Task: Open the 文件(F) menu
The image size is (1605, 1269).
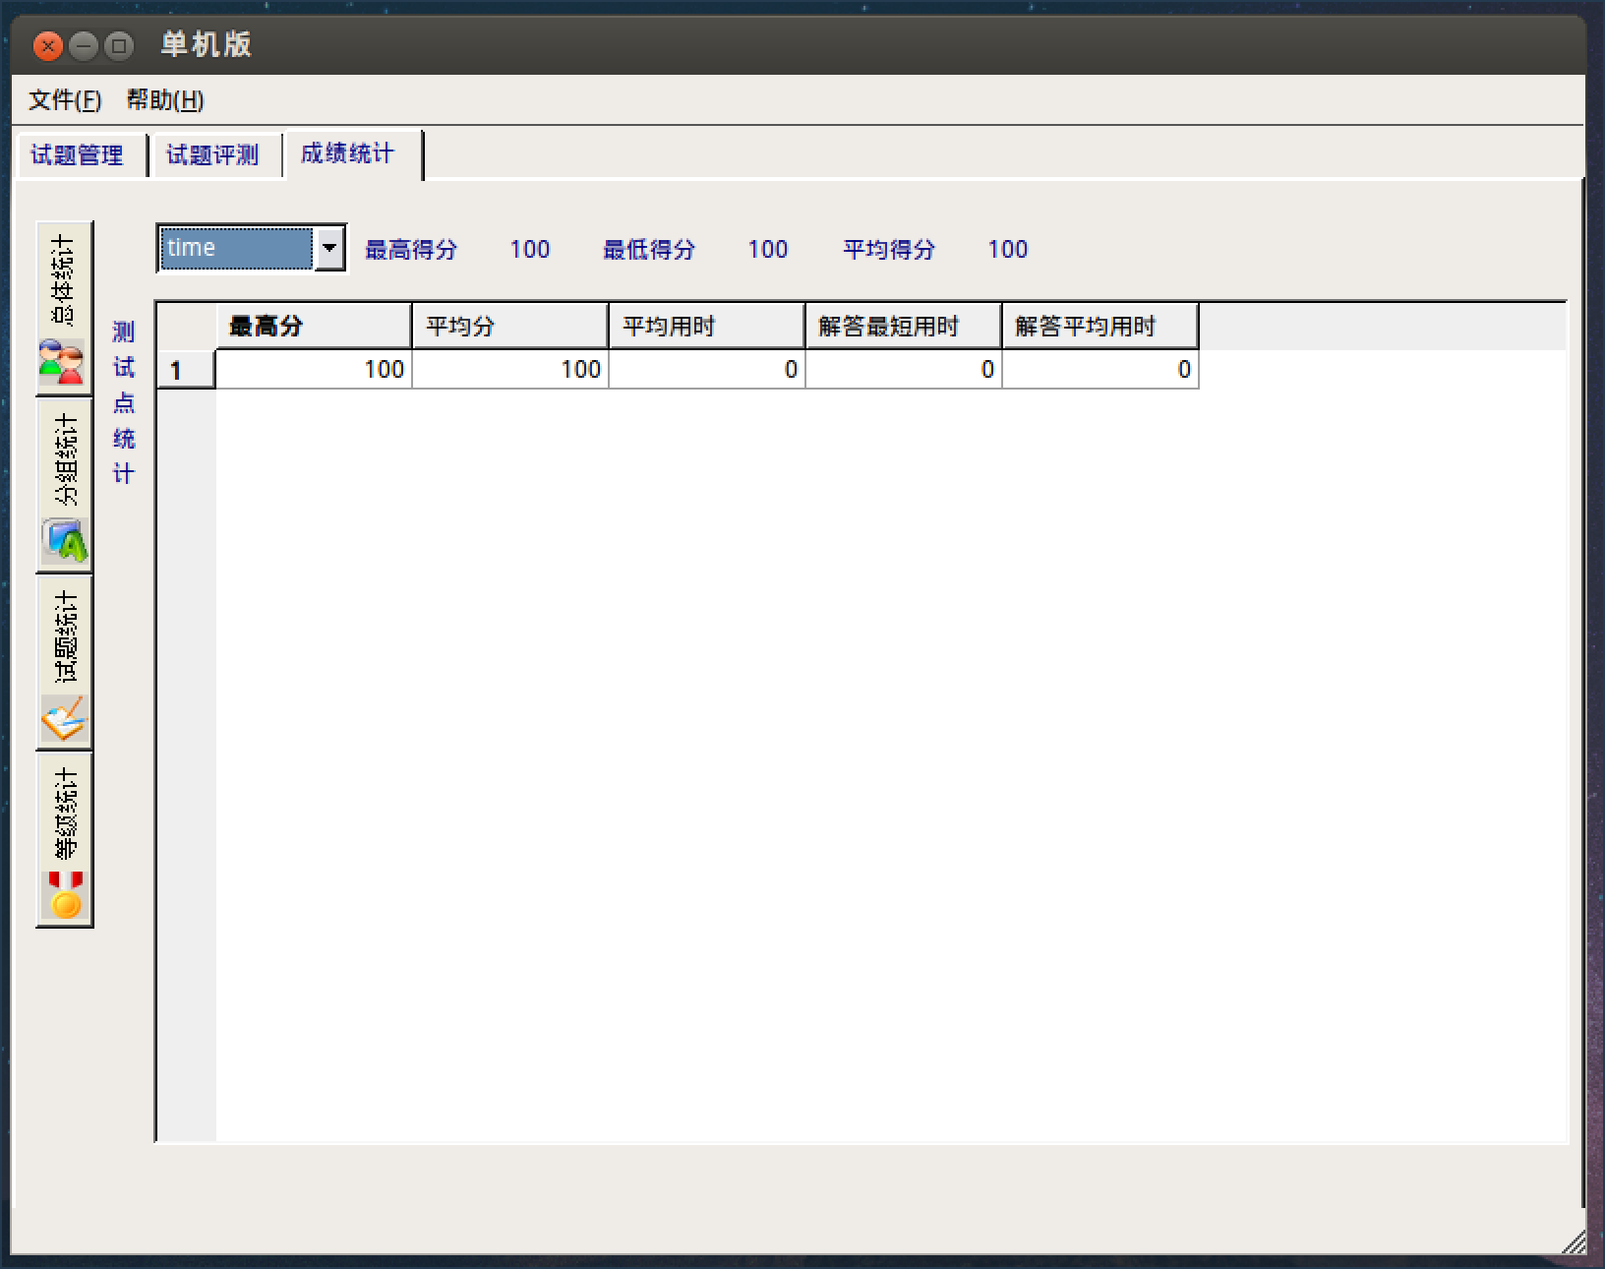Action: click(x=65, y=99)
